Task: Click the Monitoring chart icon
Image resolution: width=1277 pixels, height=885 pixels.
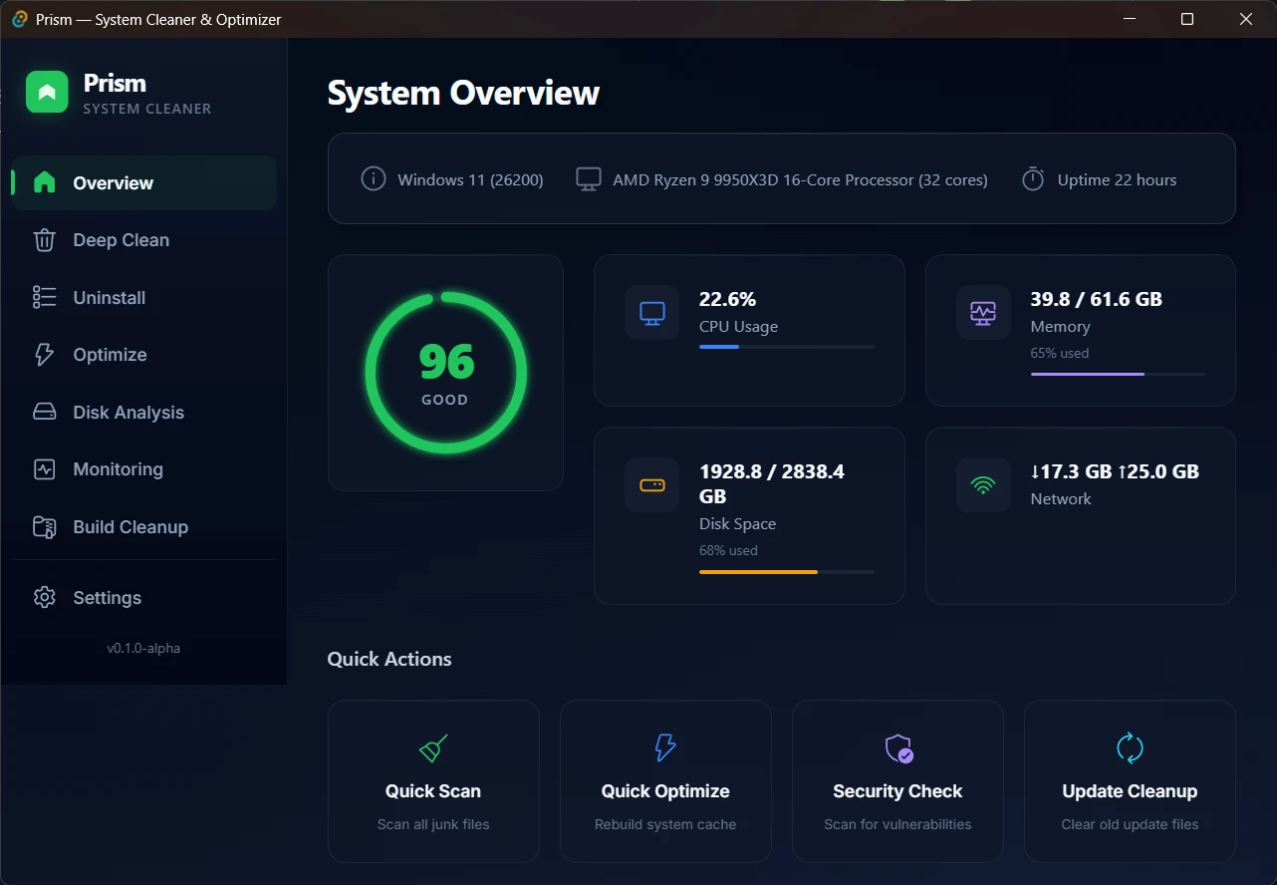Action: 44,469
